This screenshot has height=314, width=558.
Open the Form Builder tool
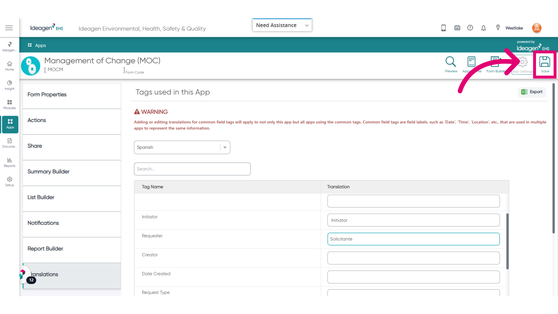[x=496, y=65]
